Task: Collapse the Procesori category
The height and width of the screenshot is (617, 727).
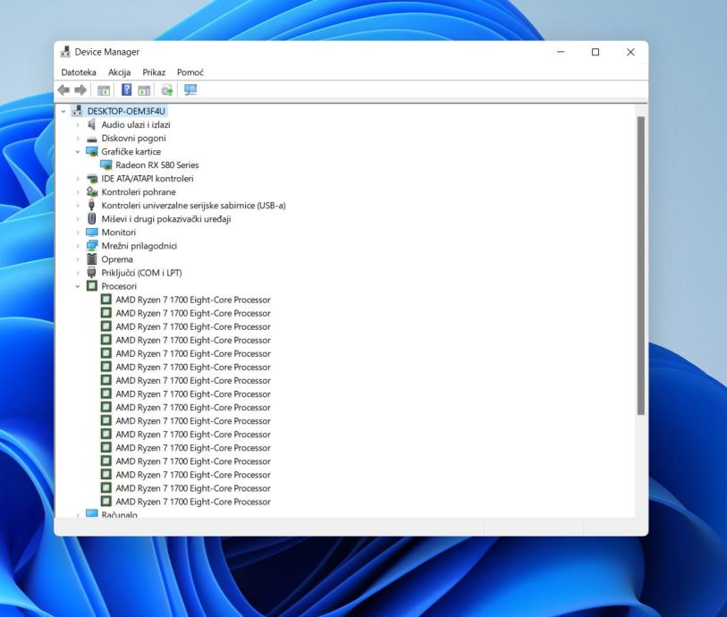Action: point(78,286)
